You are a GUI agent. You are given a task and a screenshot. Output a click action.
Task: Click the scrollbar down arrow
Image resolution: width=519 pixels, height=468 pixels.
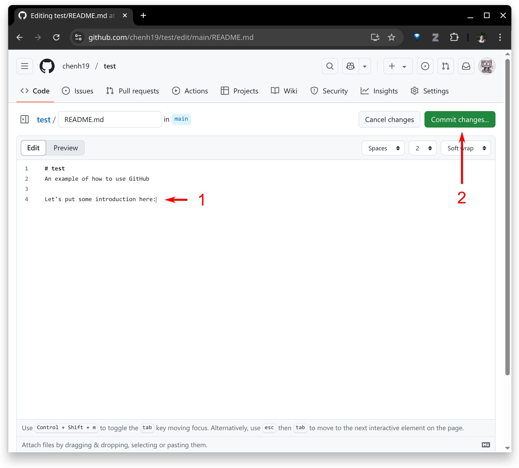click(507, 448)
